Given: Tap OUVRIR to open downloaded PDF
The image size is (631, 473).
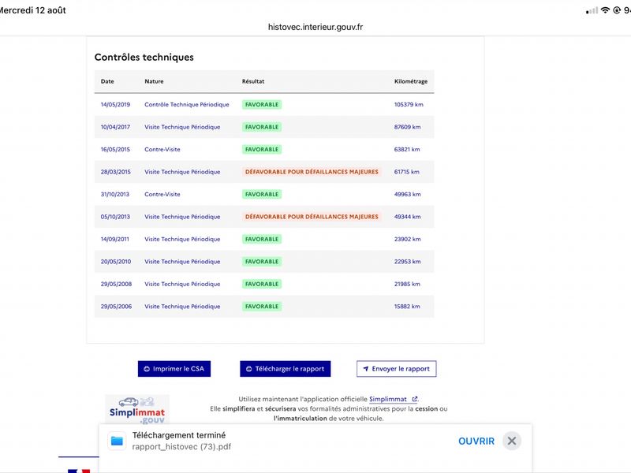Looking at the screenshot, I should pos(476,441).
